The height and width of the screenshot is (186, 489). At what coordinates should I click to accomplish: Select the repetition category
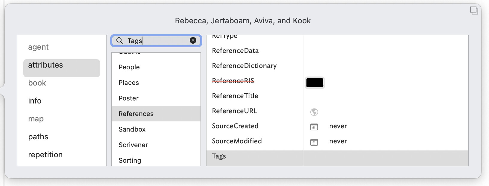point(45,155)
